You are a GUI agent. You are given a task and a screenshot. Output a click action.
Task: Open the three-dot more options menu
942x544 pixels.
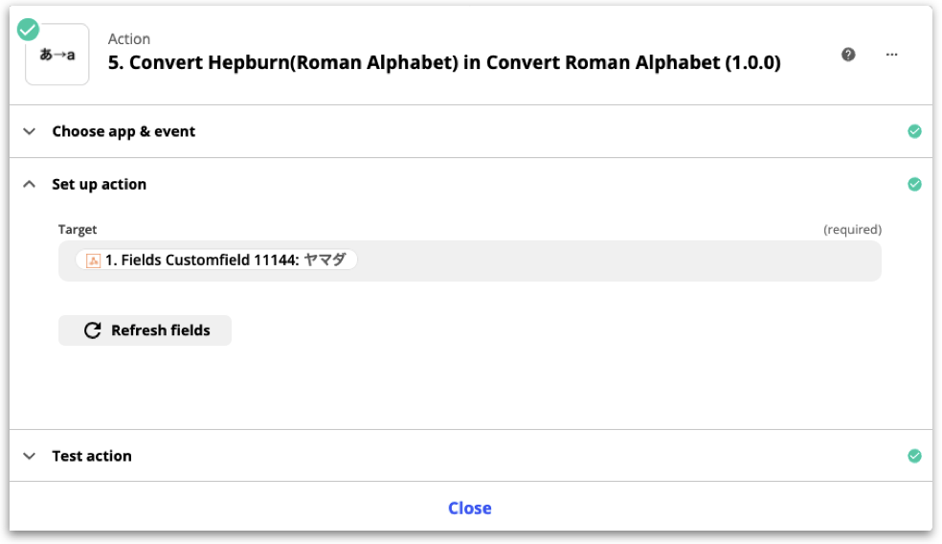pos(892,55)
